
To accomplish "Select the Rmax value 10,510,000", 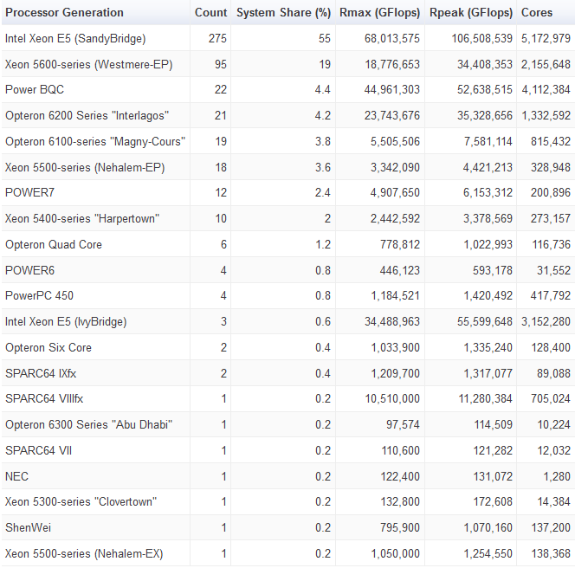I will (x=392, y=398).
